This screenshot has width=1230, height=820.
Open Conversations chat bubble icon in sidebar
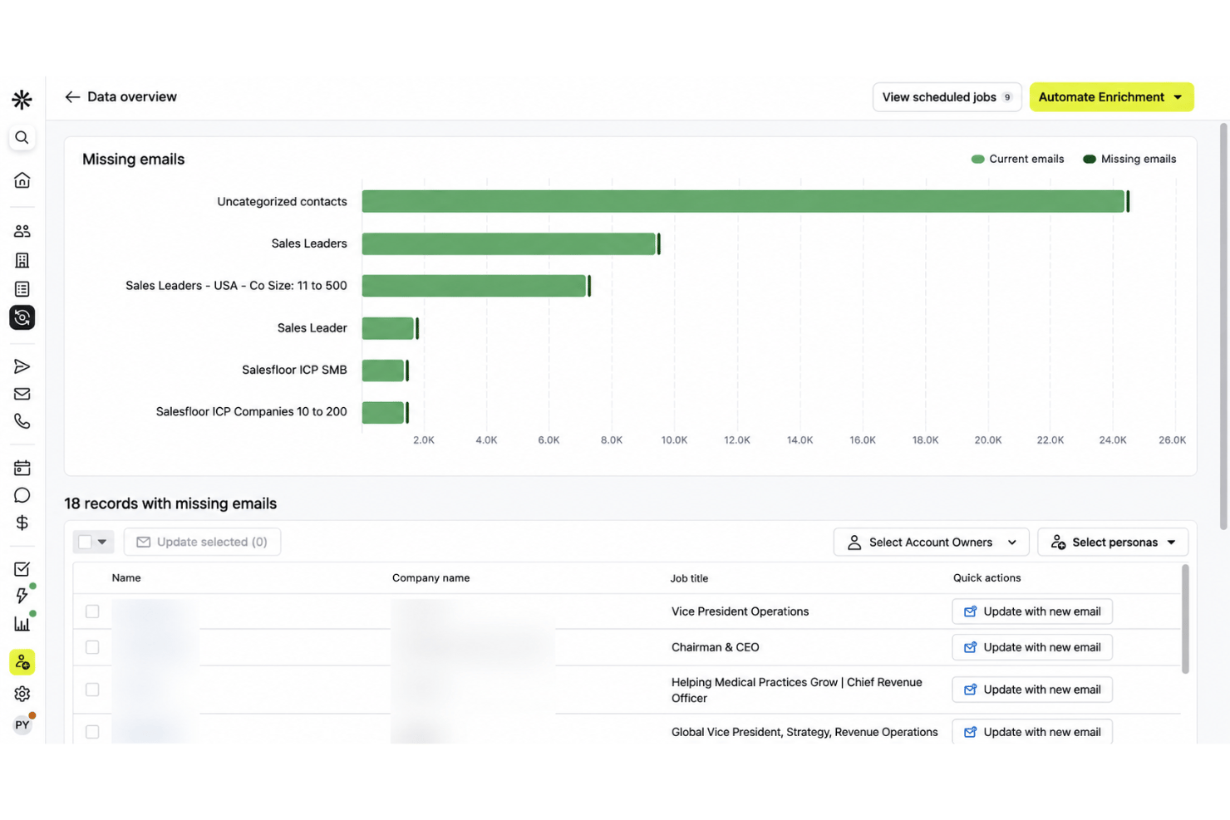coord(22,495)
